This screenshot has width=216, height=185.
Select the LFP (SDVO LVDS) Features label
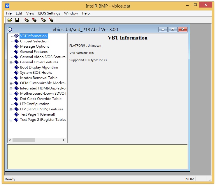click(x=41, y=109)
